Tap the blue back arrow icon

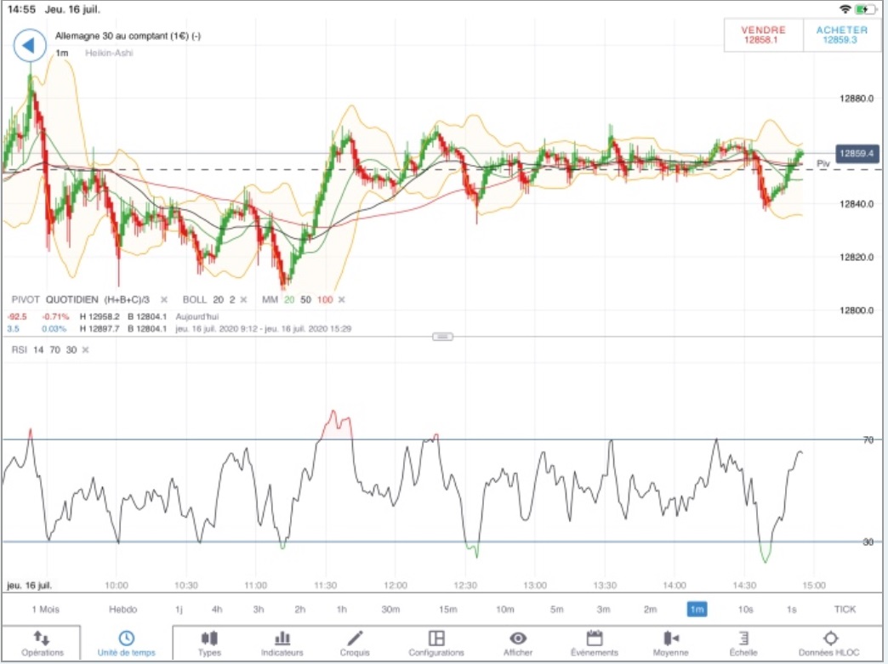tap(30, 45)
